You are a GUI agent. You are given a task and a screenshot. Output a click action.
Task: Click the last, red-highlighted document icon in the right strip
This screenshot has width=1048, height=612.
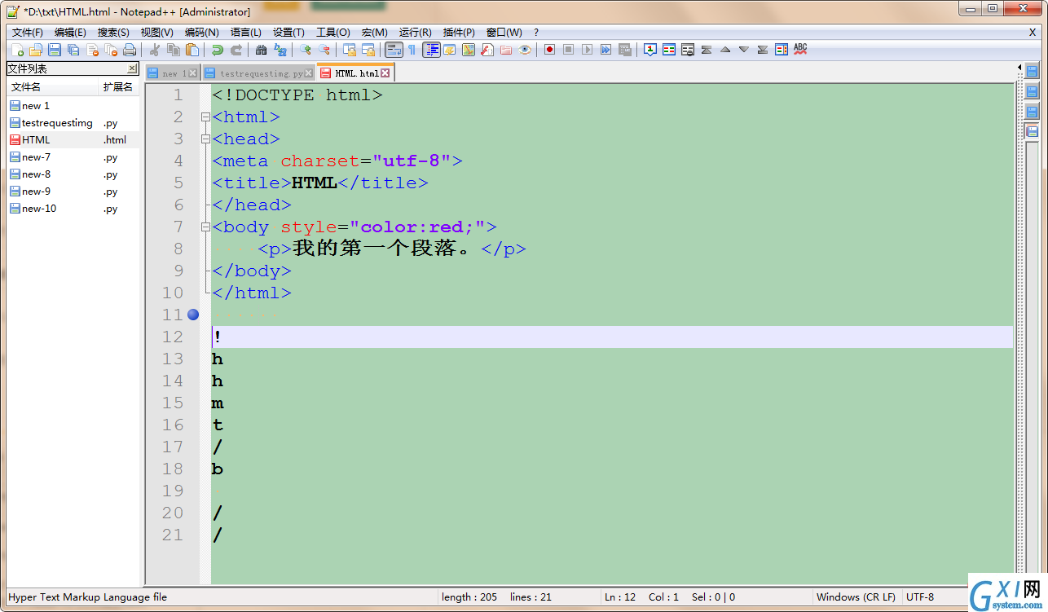(1032, 131)
